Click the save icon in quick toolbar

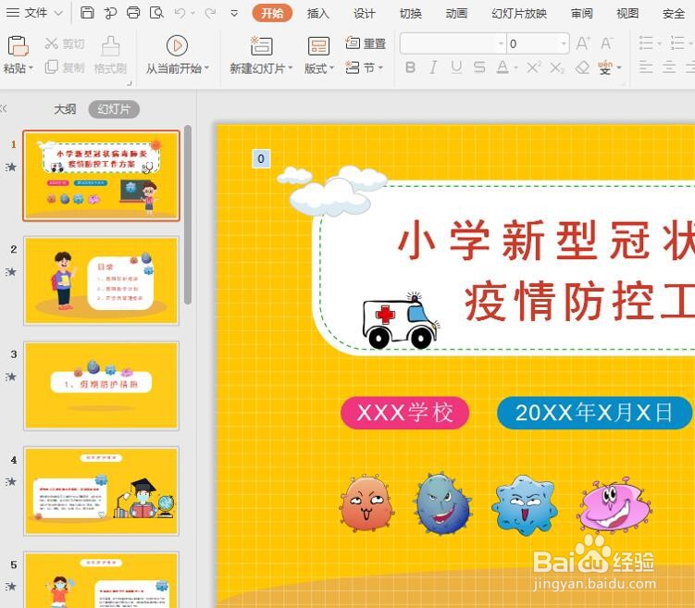(x=87, y=13)
